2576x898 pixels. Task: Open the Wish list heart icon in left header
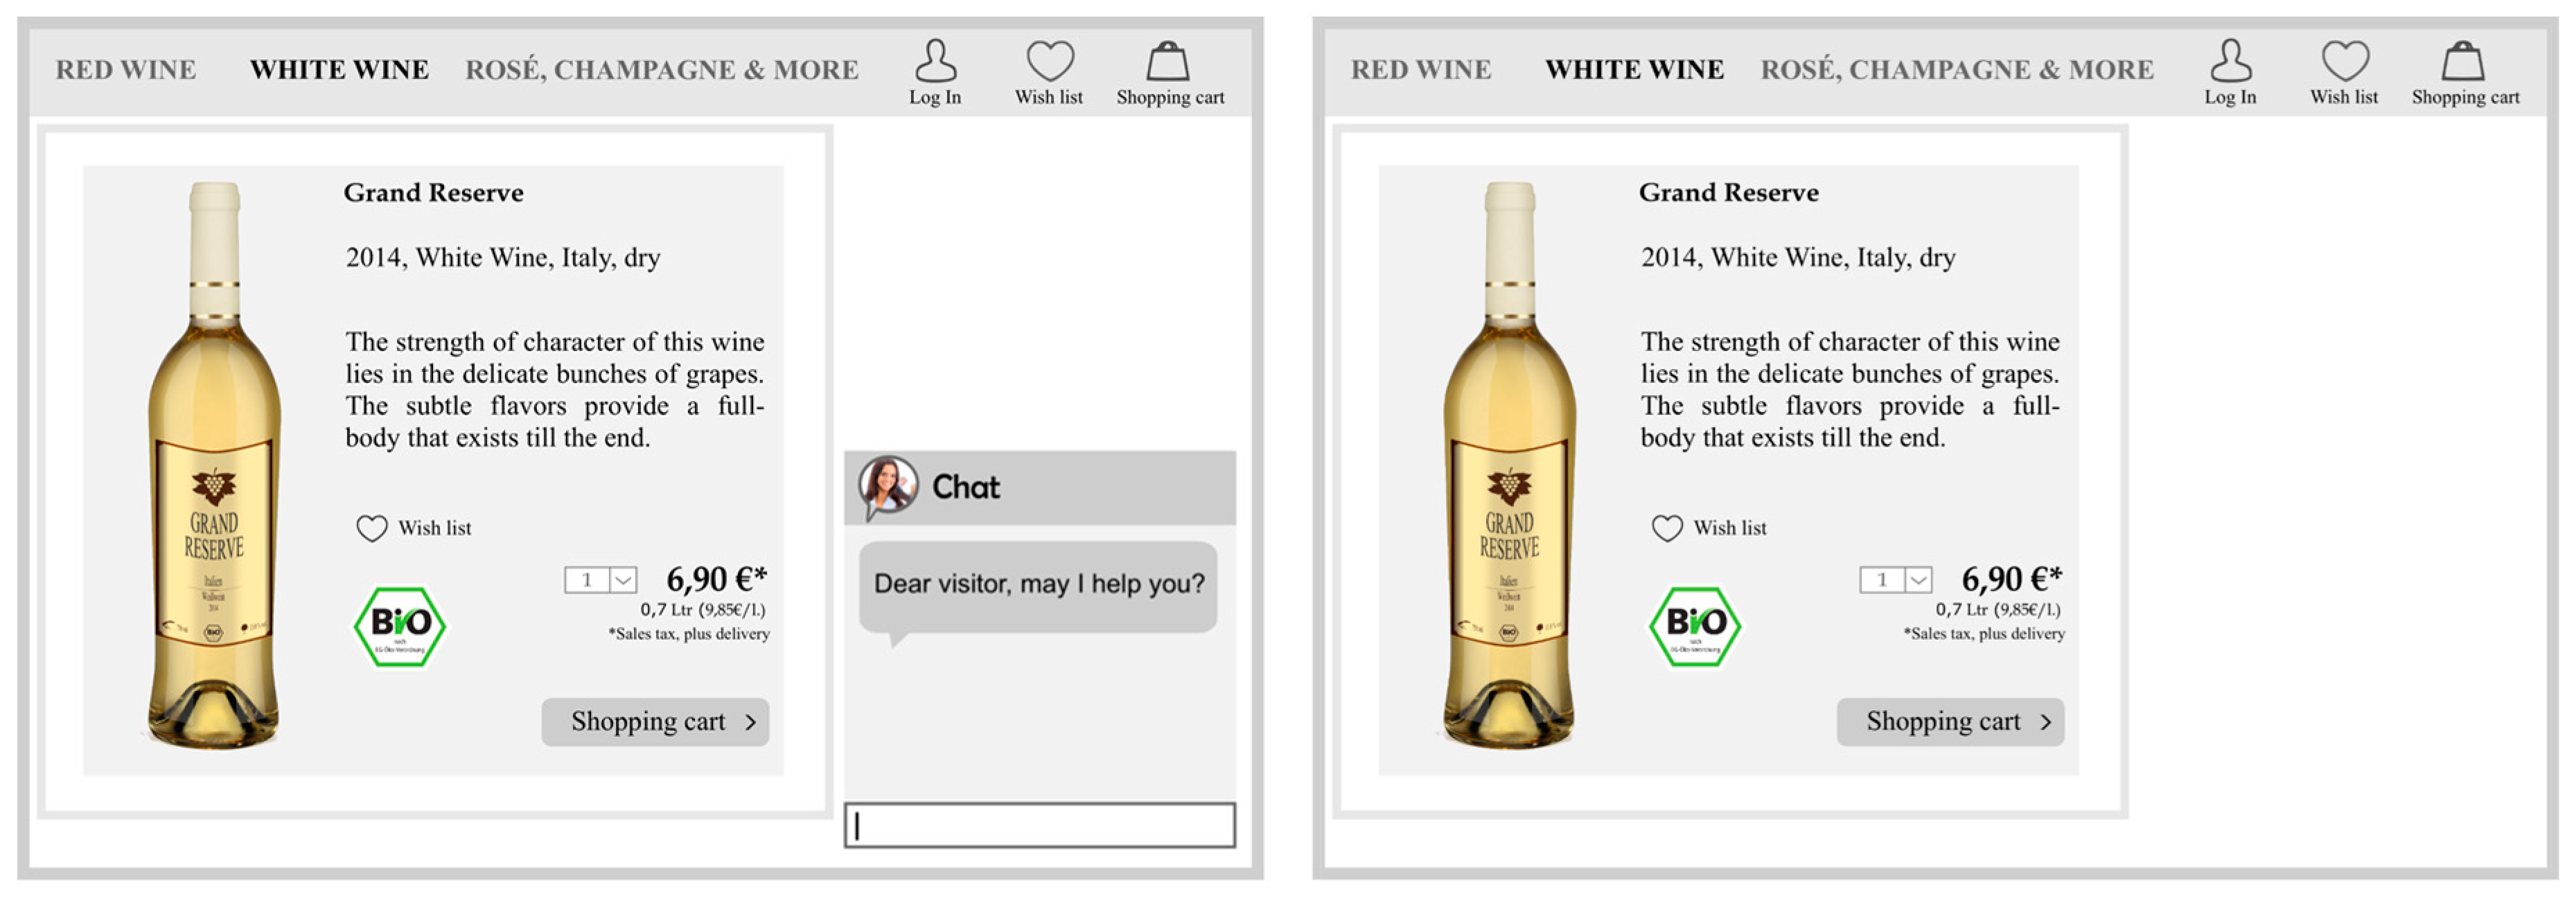point(1050,61)
